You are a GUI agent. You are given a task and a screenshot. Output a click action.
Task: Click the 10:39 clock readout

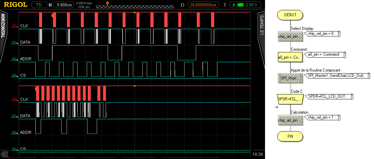(x=258, y=154)
